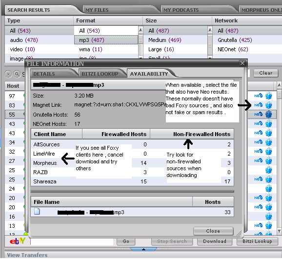Click the Gnutella hosts icon in host 34 row
The height and width of the screenshot is (259, 282).
(268, 142)
